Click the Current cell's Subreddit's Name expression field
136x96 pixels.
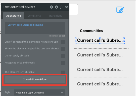click(35, 28)
